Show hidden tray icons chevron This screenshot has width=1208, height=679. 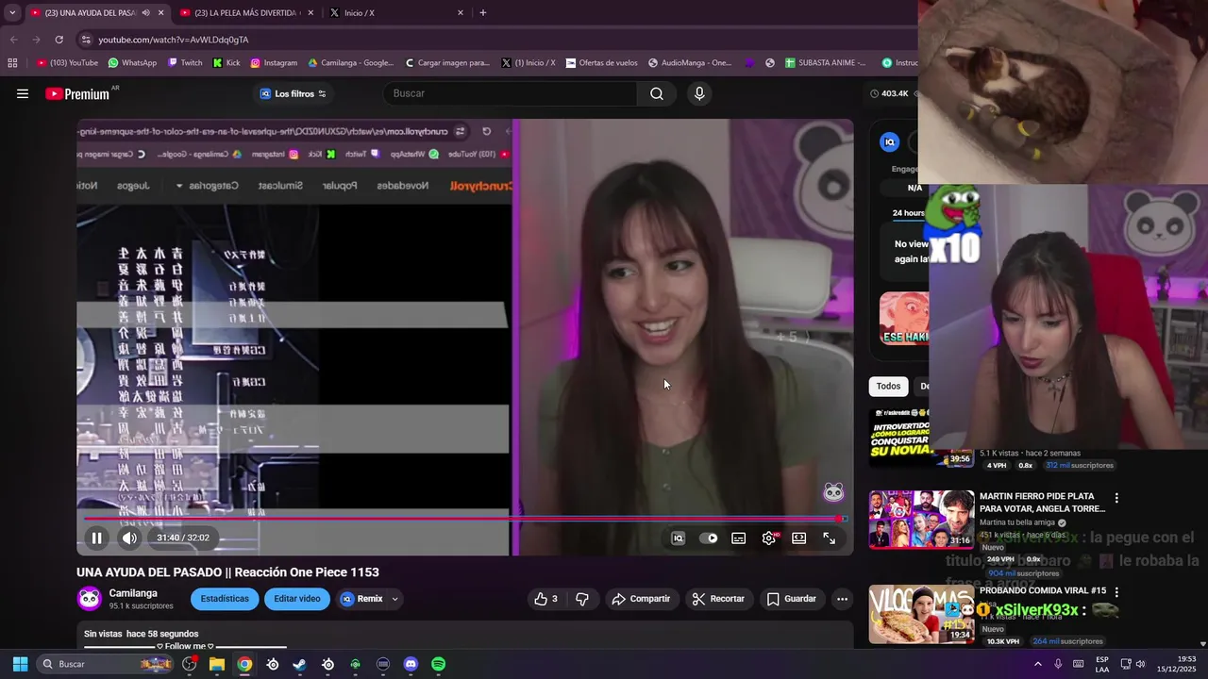[1037, 664]
